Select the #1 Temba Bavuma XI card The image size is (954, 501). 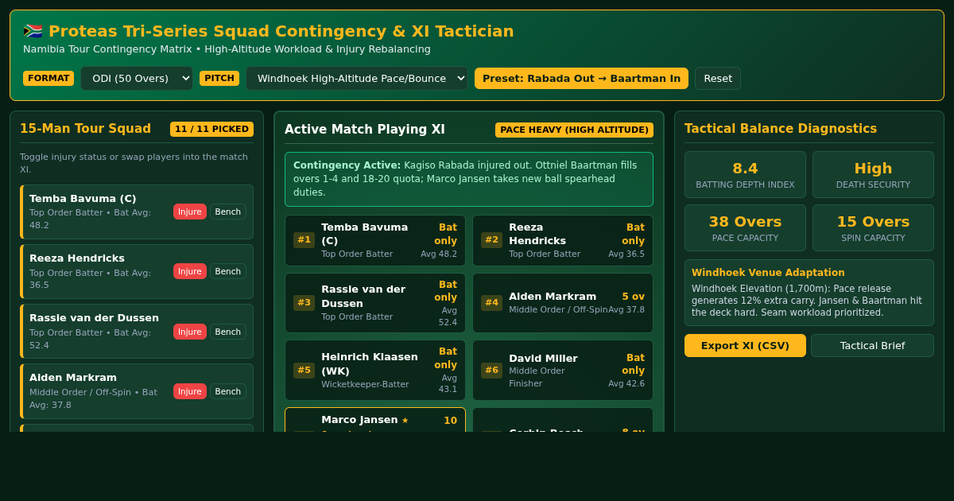pyautogui.click(x=375, y=240)
